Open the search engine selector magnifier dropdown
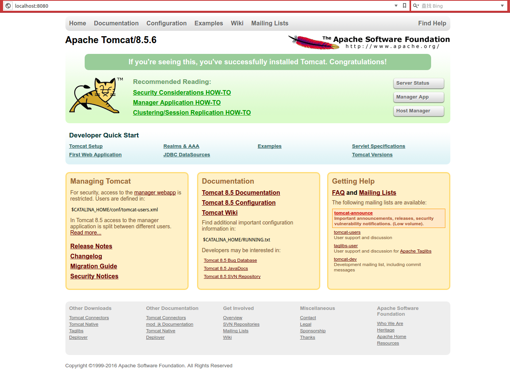 416,6
